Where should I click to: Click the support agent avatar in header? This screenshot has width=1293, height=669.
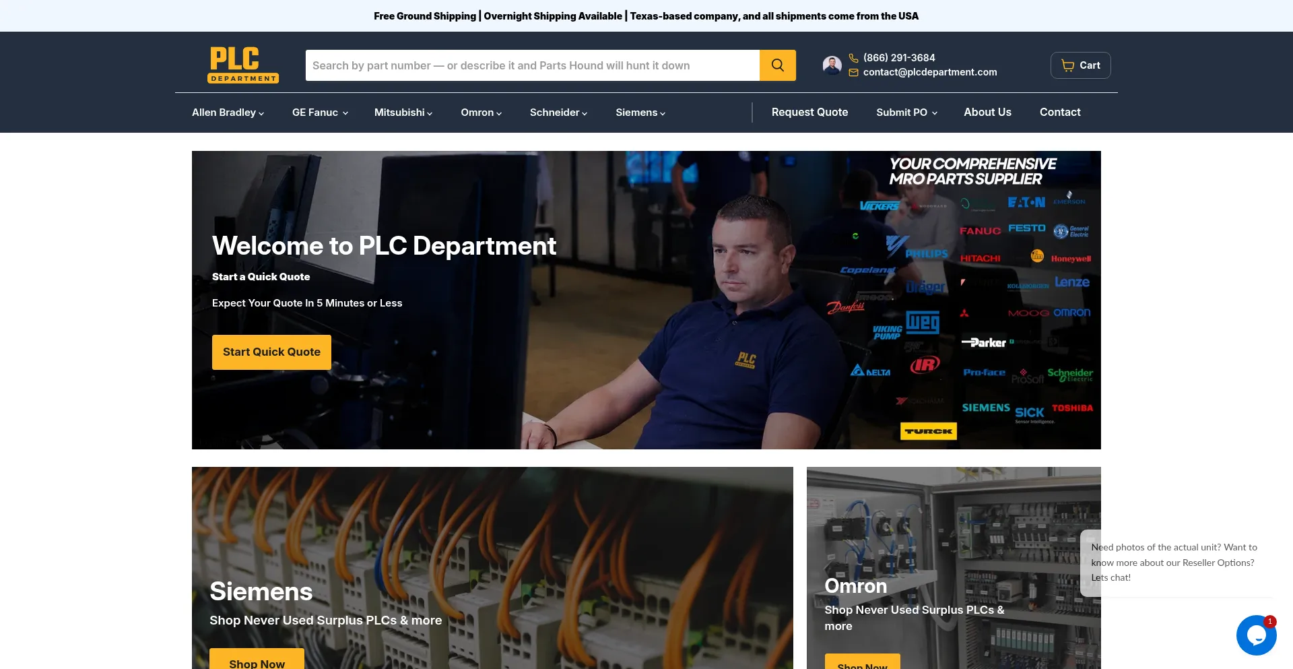point(832,65)
